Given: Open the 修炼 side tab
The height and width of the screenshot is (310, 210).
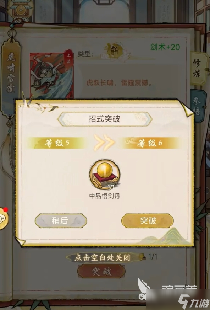Looking at the screenshot, I should [x=198, y=68].
